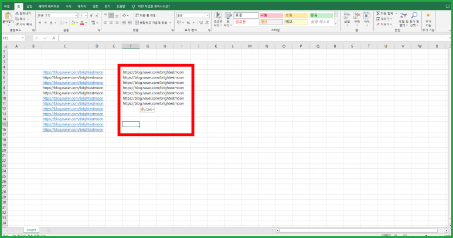The height and width of the screenshot is (238, 453).
Task: Toggle italic formatting
Action: click(x=45, y=22)
